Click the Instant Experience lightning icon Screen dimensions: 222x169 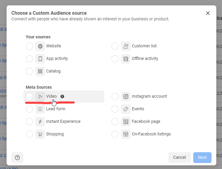point(40,122)
